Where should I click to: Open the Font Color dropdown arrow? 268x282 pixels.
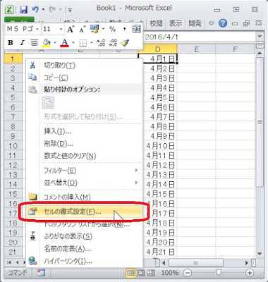(x=73, y=43)
